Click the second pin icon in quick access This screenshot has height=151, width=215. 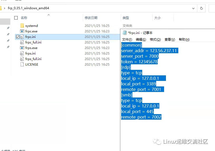point(8,34)
